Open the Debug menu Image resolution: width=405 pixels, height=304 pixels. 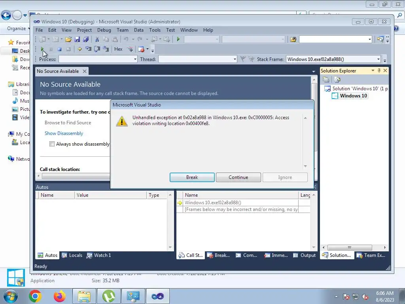(x=104, y=30)
